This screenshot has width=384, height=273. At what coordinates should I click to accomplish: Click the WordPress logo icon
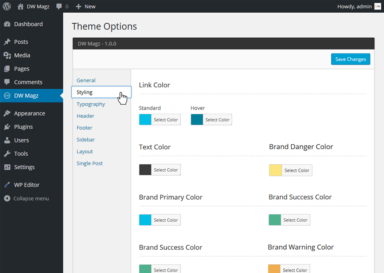(7, 6)
